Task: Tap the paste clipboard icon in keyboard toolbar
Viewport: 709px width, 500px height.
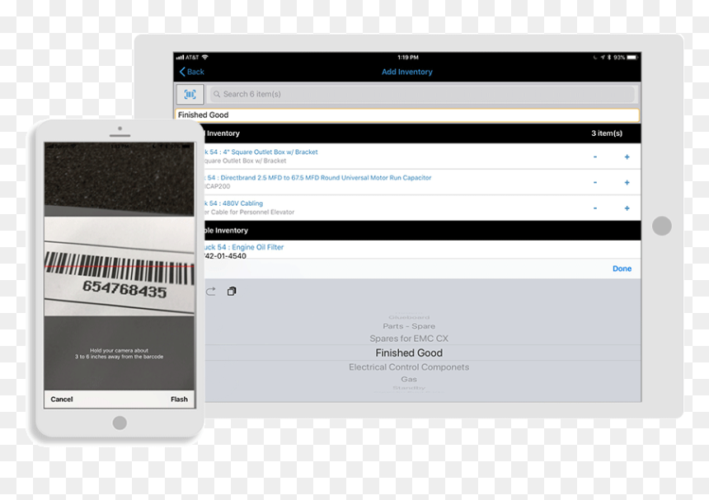Action: click(232, 292)
